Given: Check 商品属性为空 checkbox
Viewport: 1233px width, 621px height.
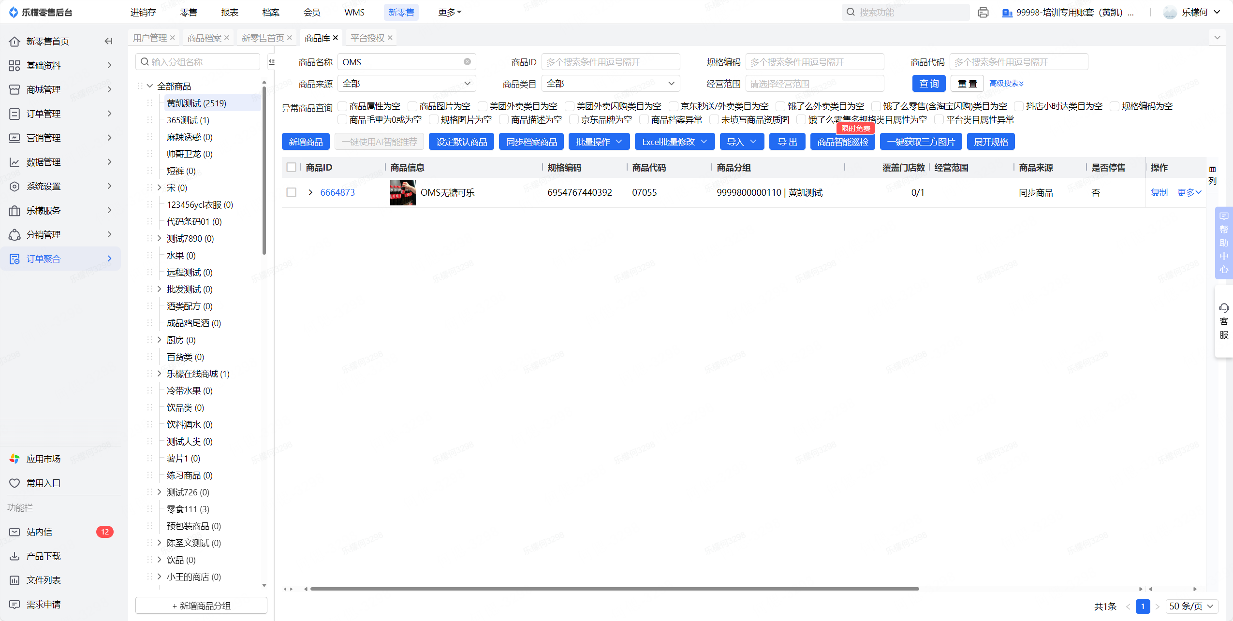Looking at the screenshot, I should tap(342, 106).
